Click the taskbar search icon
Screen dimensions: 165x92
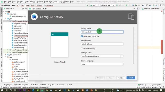tap(6, 90)
